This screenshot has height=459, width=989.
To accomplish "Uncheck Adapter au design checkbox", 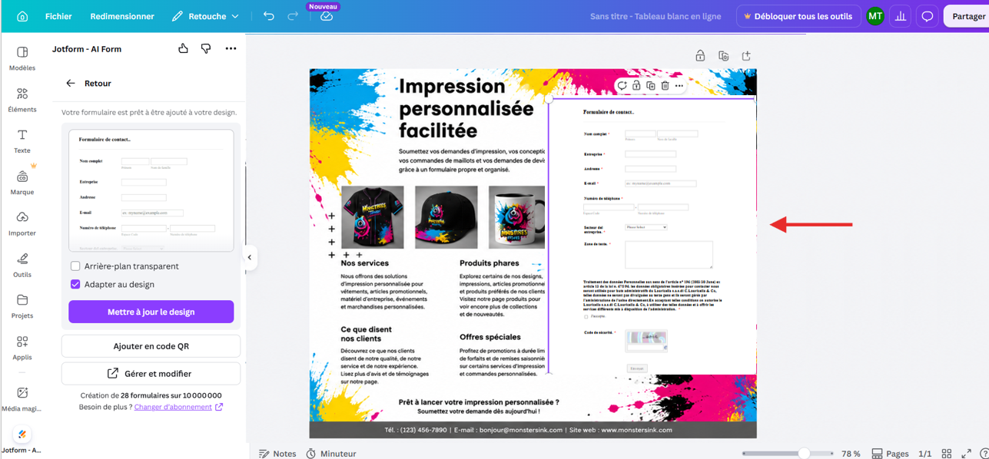I will (x=75, y=284).
